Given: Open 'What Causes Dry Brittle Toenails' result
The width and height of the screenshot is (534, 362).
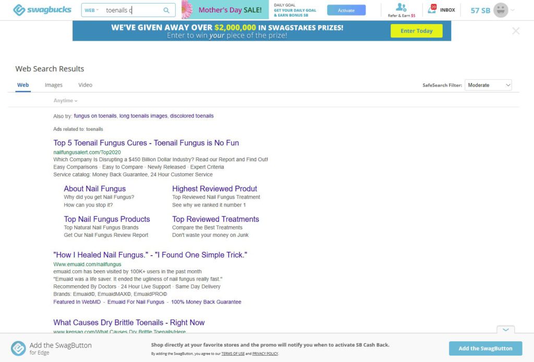Looking at the screenshot, I should click(129, 322).
